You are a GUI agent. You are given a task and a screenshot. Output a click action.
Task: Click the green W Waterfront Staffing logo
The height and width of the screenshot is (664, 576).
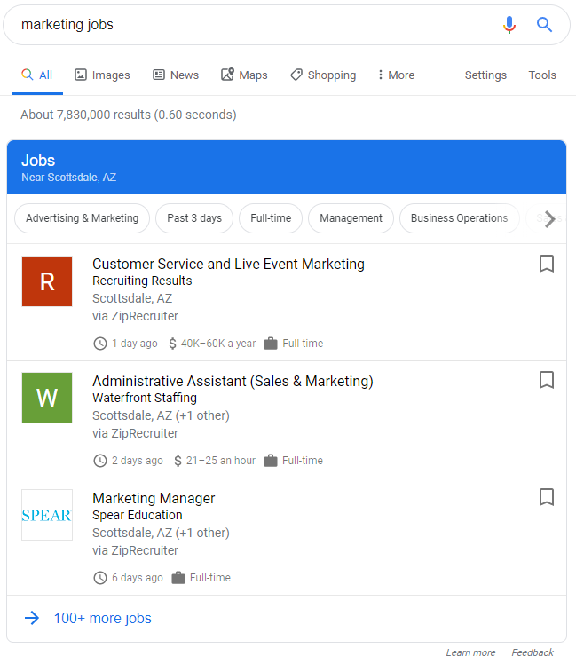pos(47,398)
